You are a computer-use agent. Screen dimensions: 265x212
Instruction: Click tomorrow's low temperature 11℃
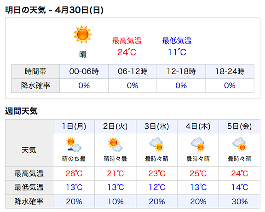(x=177, y=52)
